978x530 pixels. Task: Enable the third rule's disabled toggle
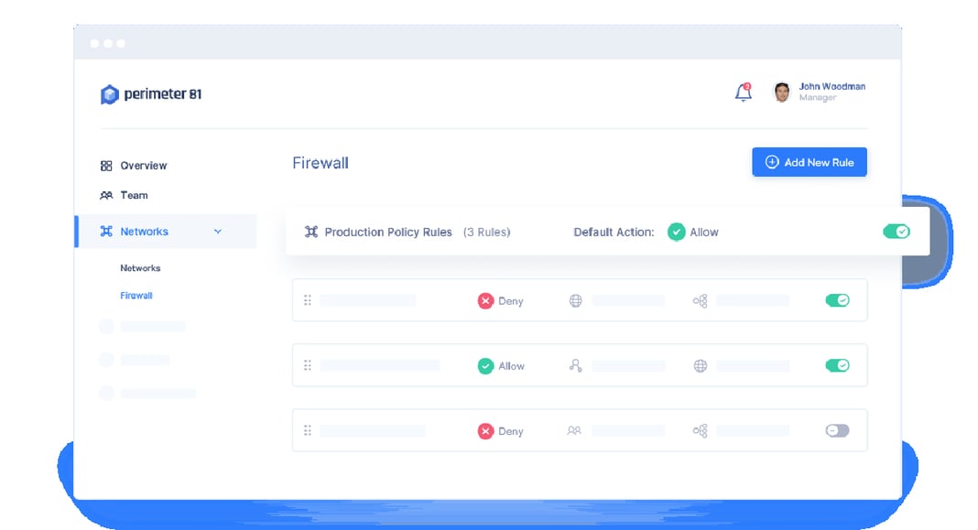[x=837, y=430]
